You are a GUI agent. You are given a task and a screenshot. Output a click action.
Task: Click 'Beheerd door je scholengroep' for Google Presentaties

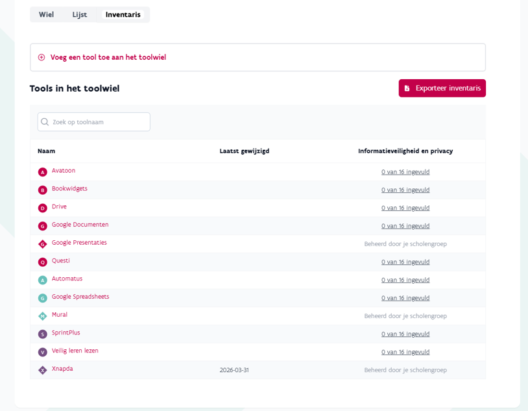[405, 243]
